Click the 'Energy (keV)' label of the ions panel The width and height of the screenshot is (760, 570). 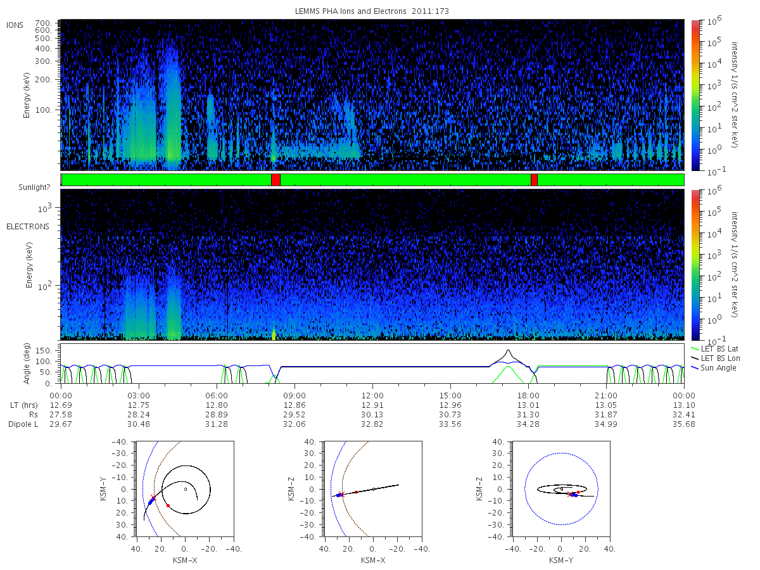coord(28,95)
